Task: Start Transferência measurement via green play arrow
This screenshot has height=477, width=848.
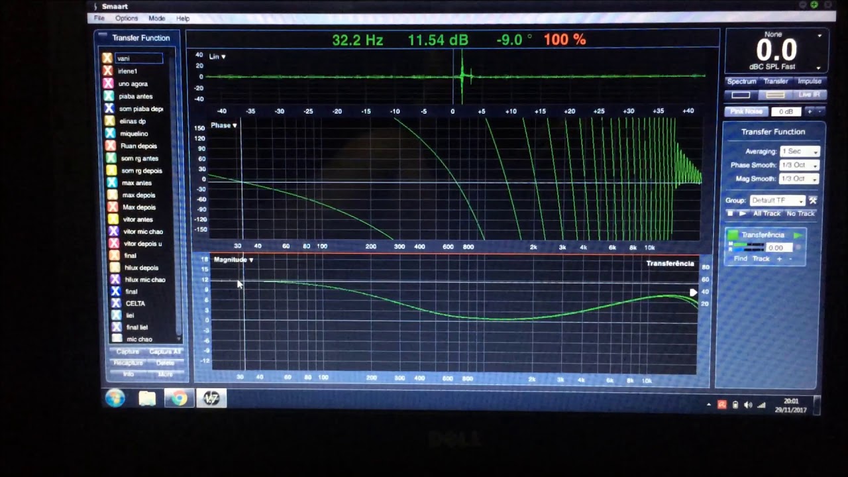Action: 798,235
